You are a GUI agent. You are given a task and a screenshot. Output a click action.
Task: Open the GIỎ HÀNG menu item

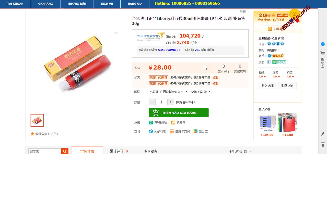point(45,4)
